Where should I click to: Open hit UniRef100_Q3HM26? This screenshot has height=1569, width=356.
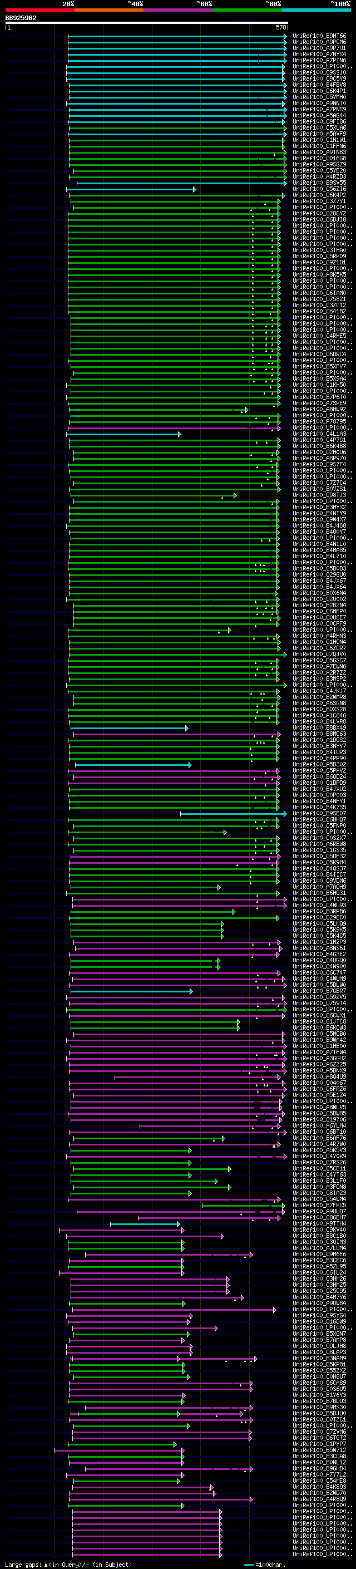click(x=319, y=1278)
